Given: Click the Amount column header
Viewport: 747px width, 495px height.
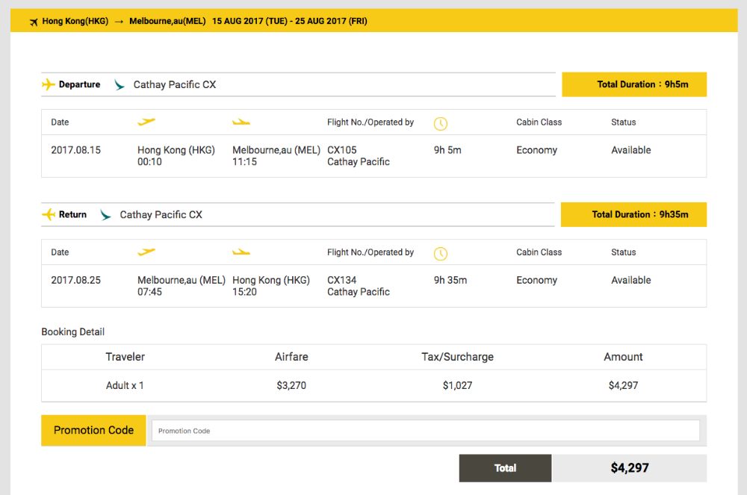Looking at the screenshot, I should click(x=623, y=356).
